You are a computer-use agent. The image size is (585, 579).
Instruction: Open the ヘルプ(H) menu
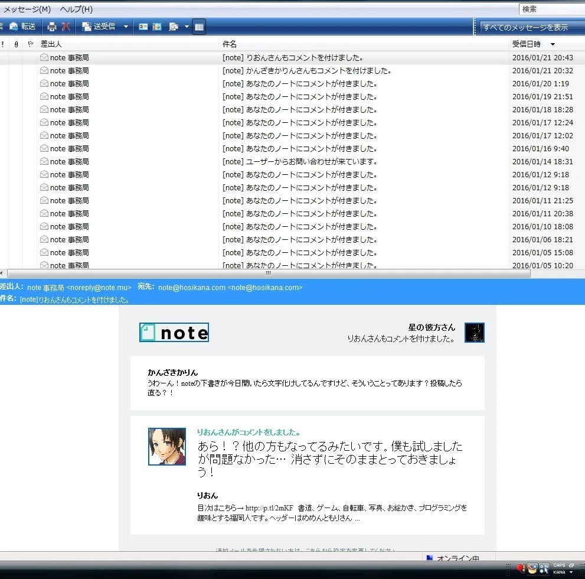[x=76, y=9]
